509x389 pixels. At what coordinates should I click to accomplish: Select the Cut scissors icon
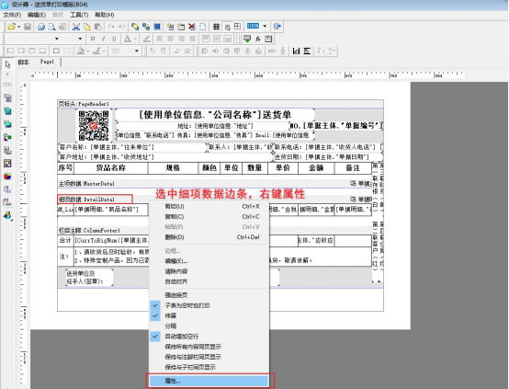pos(76,27)
